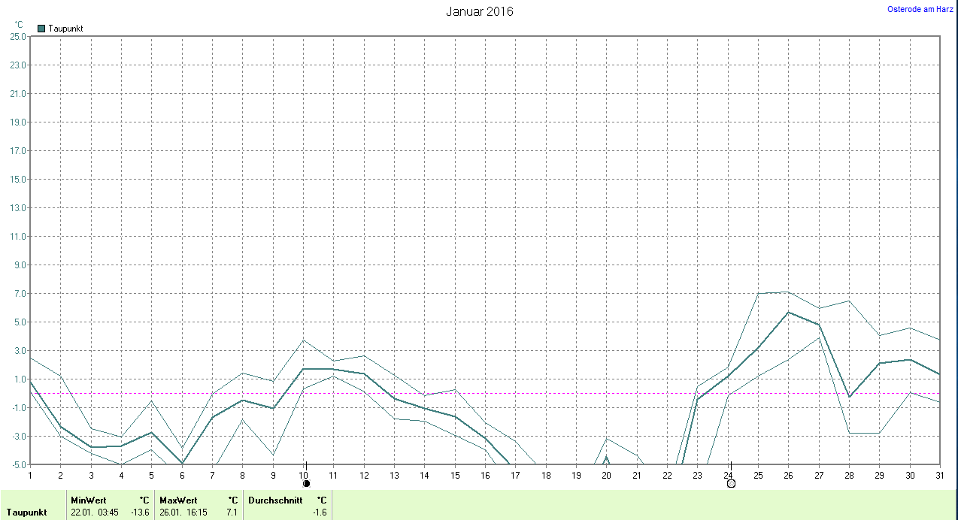The image size is (958, 520).
Task: Select day 1 on the x-axis
Action: pos(30,475)
